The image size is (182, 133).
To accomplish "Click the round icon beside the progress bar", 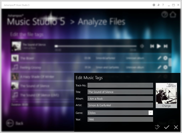I will pos(142,46).
